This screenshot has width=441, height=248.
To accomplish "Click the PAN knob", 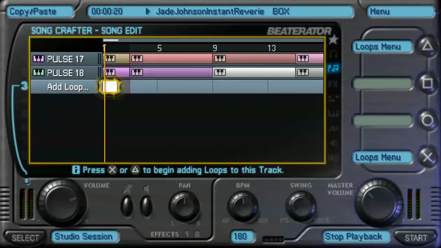I will (184, 206).
